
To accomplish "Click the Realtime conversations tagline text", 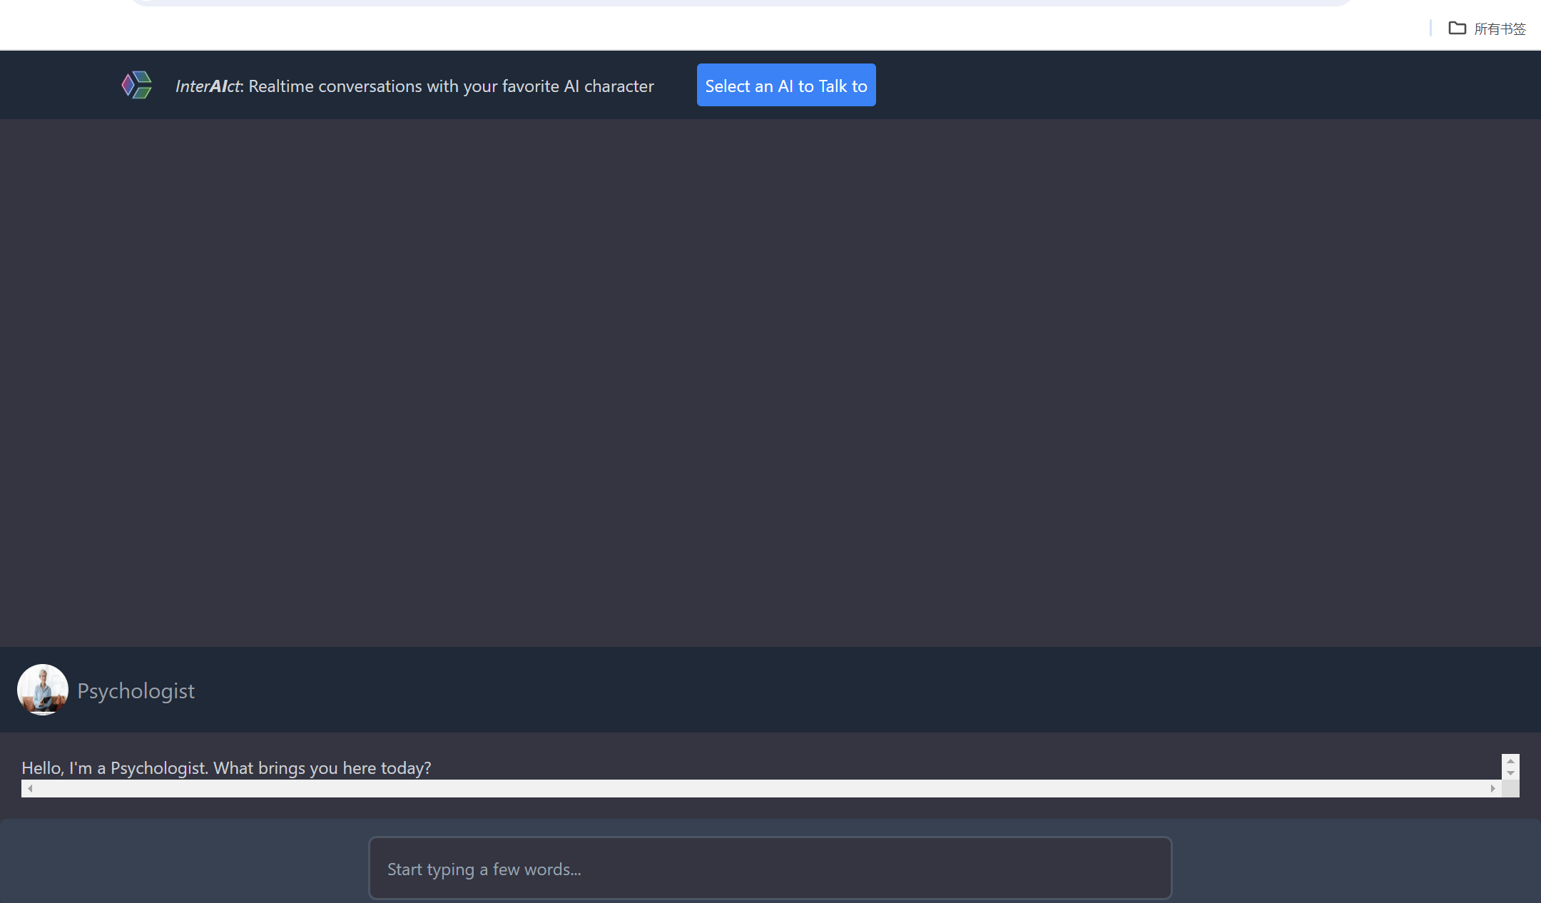I will click(451, 86).
